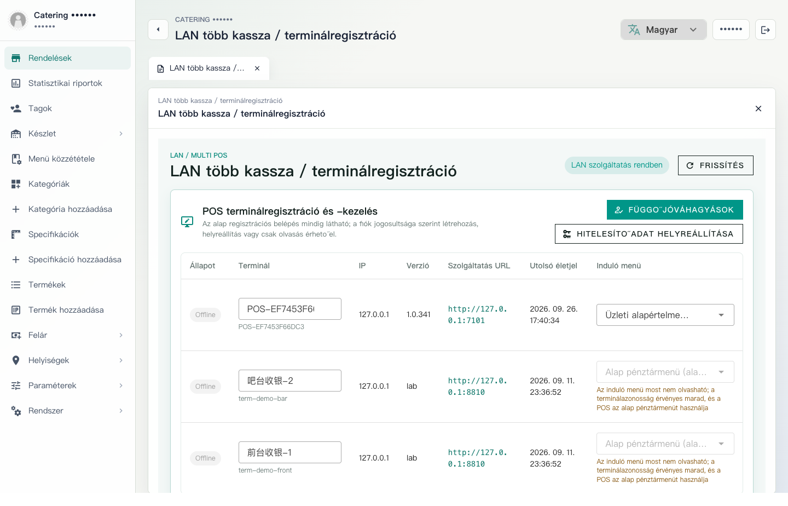
Task: Click the LAN szolgáltatás rendben status badge
Action: [617, 165]
